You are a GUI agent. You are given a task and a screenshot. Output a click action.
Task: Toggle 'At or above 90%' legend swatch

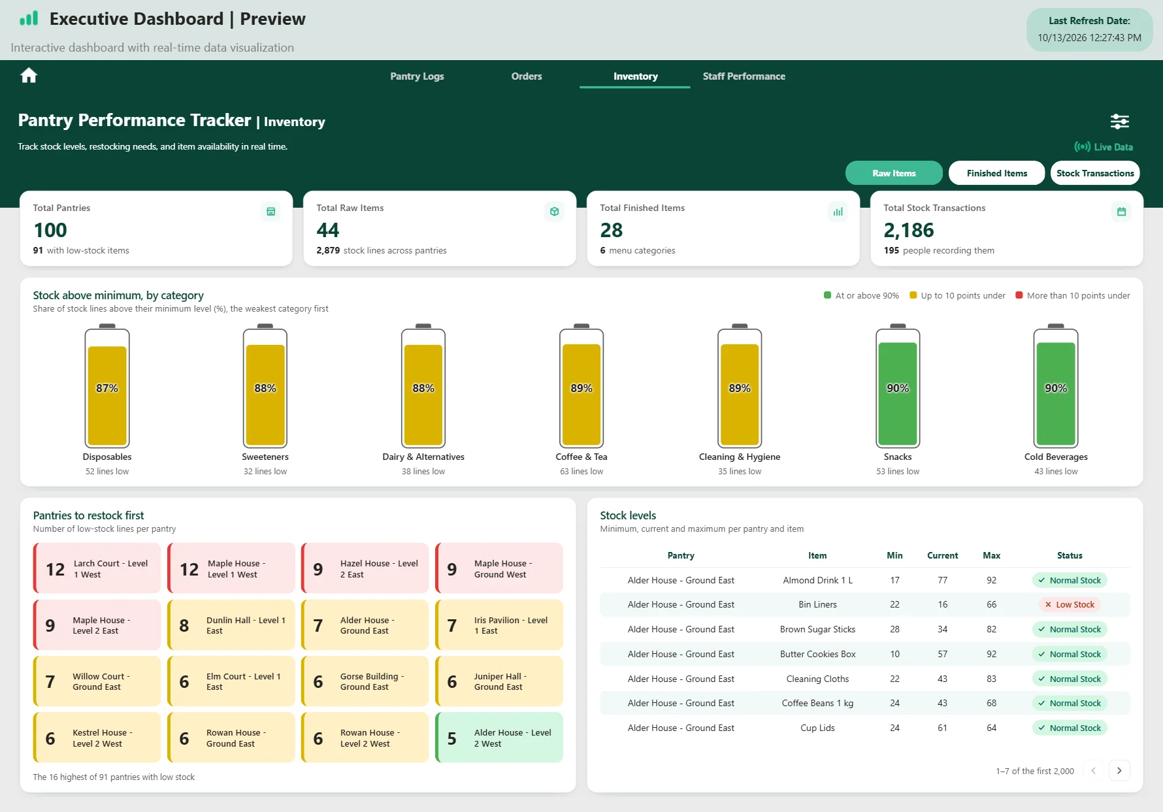[x=827, y=295]
